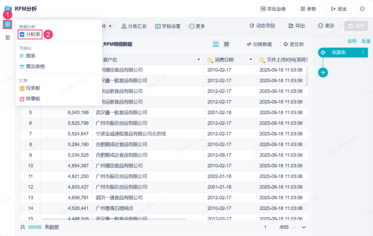The width and height of the screenshot is (373, 236).
Task: Click the date 2002-01-18
Action: (219, 176)
